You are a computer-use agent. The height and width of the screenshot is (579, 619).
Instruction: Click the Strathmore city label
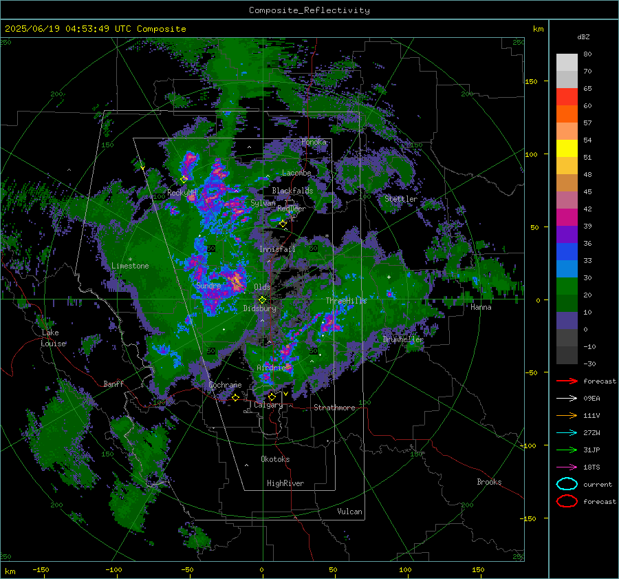click(334, 408)
